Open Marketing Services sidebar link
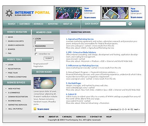 point(18,105)
